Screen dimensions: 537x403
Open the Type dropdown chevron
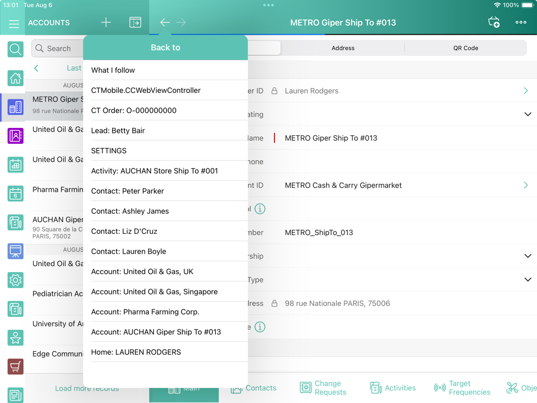coord(528,280)
